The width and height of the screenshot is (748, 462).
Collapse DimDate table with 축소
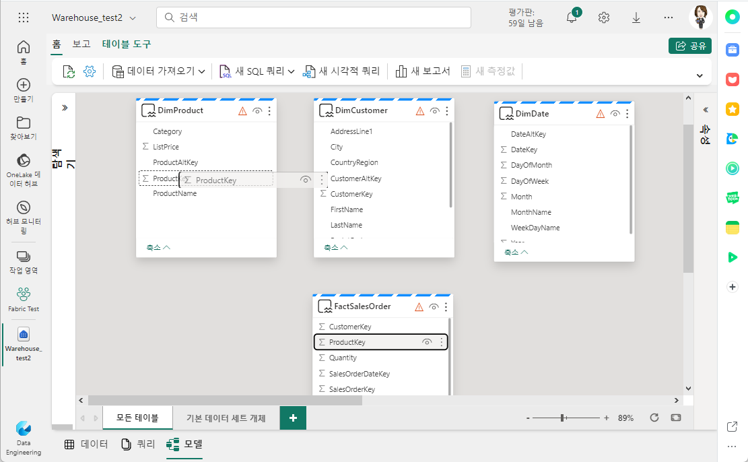(x=516, y=252)
